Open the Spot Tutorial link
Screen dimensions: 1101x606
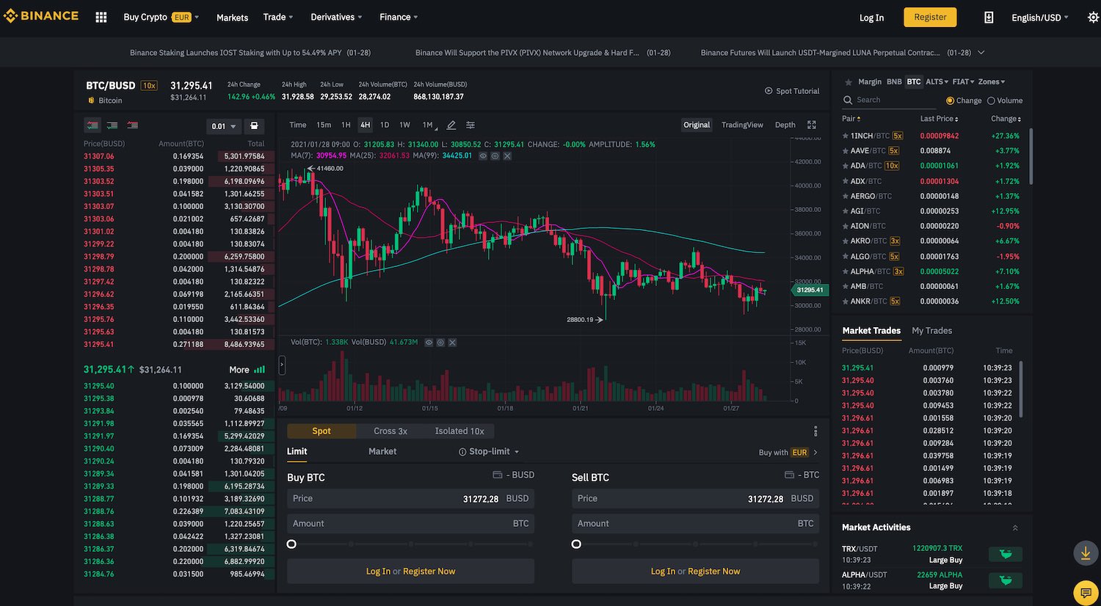pos(792,90)
